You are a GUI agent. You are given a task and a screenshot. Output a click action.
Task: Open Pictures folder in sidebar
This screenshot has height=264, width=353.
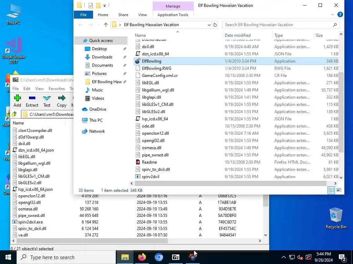pos(99,74)
